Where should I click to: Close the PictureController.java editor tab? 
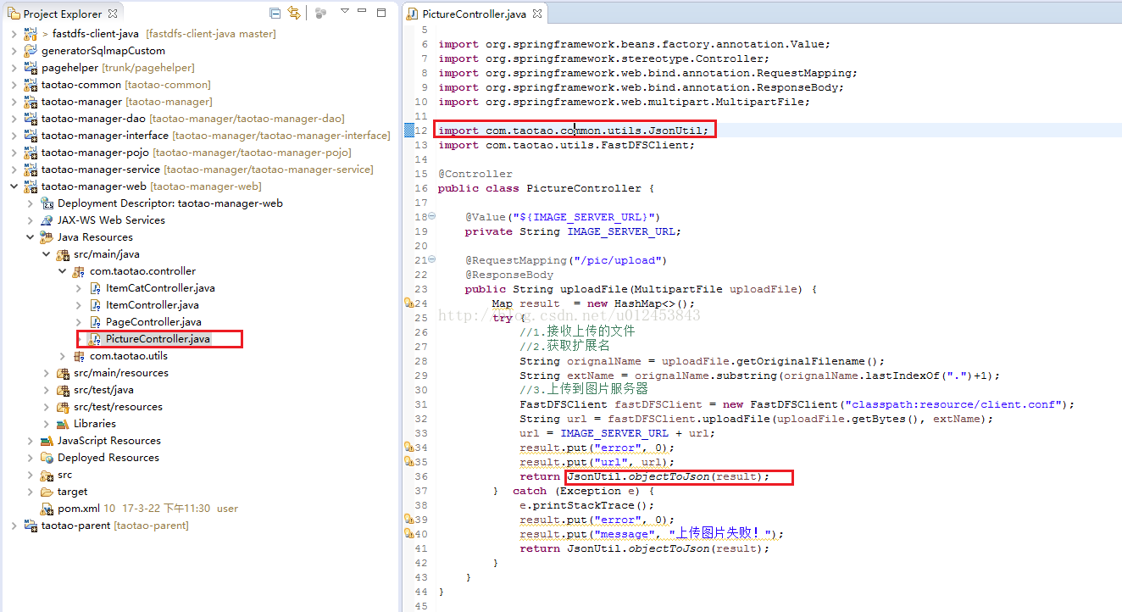pyautogui.click(x=537, y=14)
